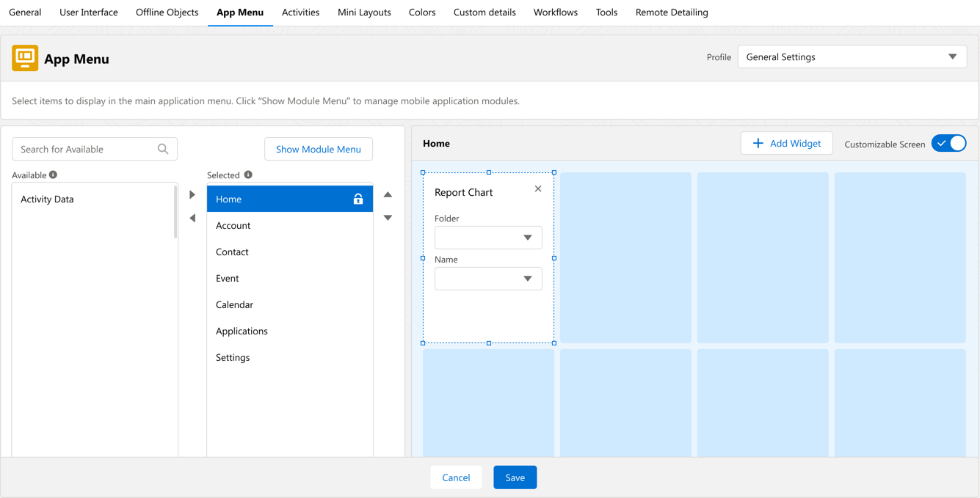The height and width of the screenshot is (498, 980).
Task: Click the Add Widget button
Action: [x=786, y=144]
